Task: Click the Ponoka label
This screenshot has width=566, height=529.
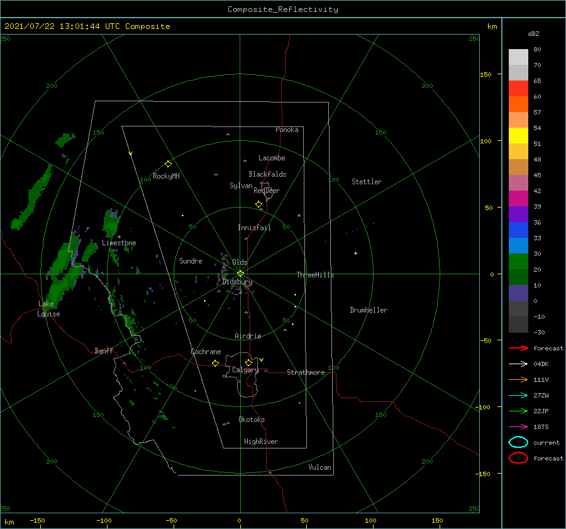Action: point(287,130)
